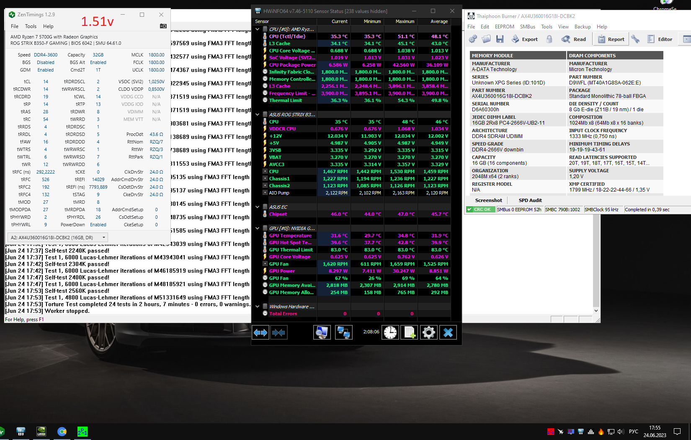The width and height of the screenshot is (691, 440).
Task: Open the network tray icon
Action: pos(611,432)
